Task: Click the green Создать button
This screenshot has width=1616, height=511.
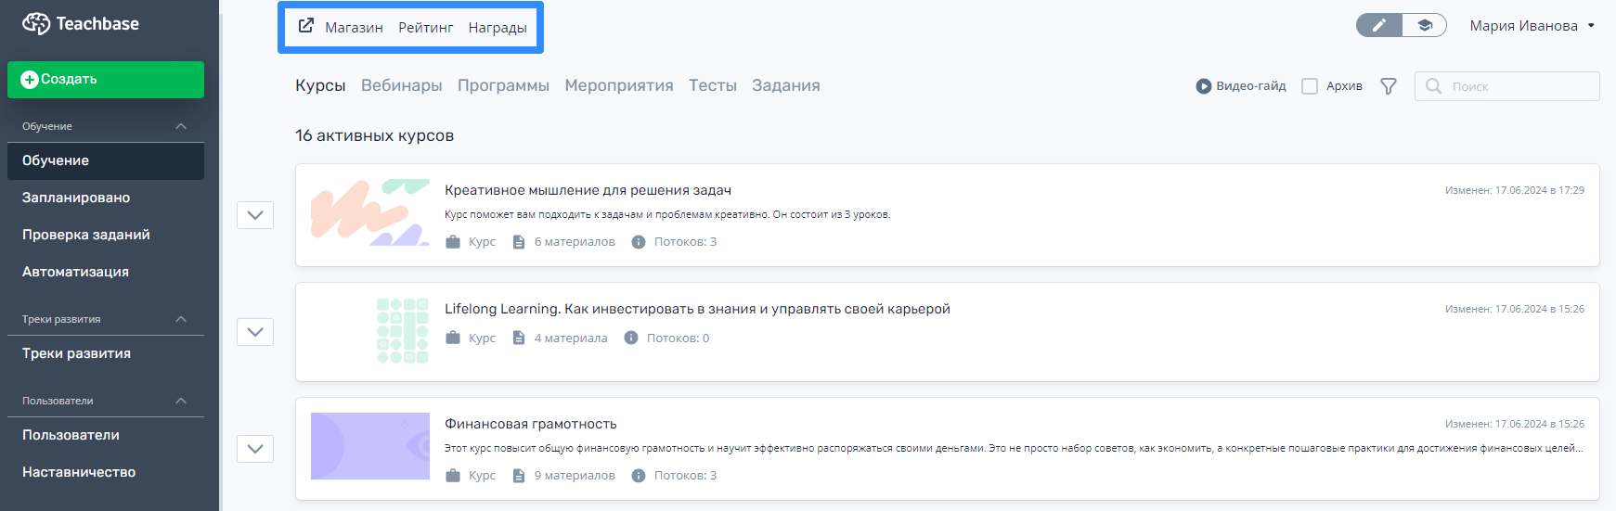Action: (x=106, y=80)
